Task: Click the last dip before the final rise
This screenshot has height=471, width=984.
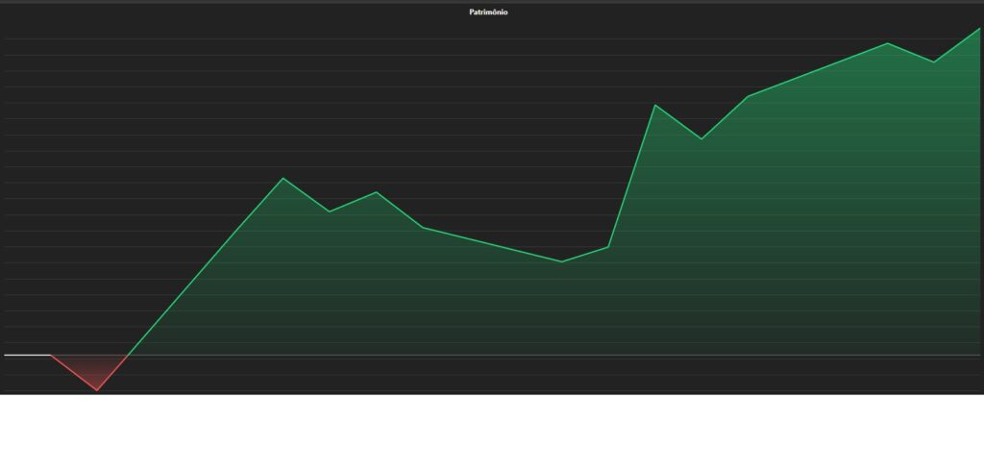Action: tap(934, 62)
